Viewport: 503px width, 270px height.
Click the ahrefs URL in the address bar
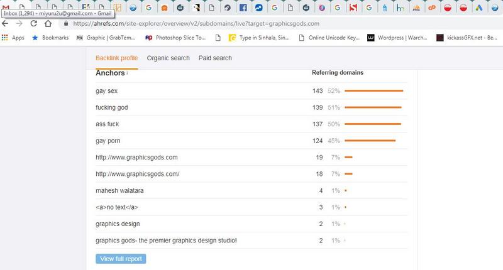pos(196,23)
